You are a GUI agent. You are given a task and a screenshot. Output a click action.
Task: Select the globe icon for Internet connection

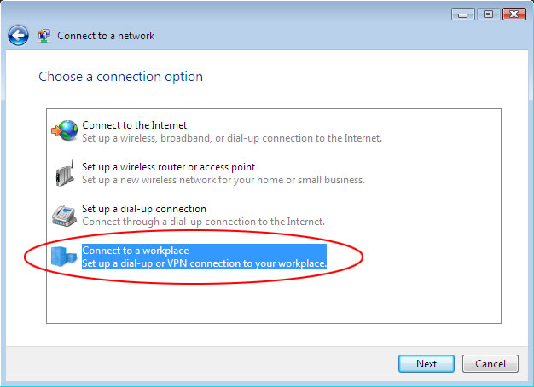click(x=64, y=130)
